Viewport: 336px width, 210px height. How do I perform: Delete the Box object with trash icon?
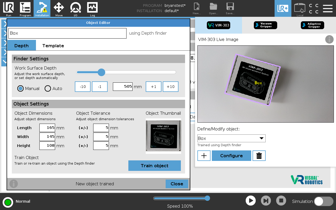(259, 156)
